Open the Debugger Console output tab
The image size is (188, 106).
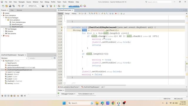tap(67, 94)
